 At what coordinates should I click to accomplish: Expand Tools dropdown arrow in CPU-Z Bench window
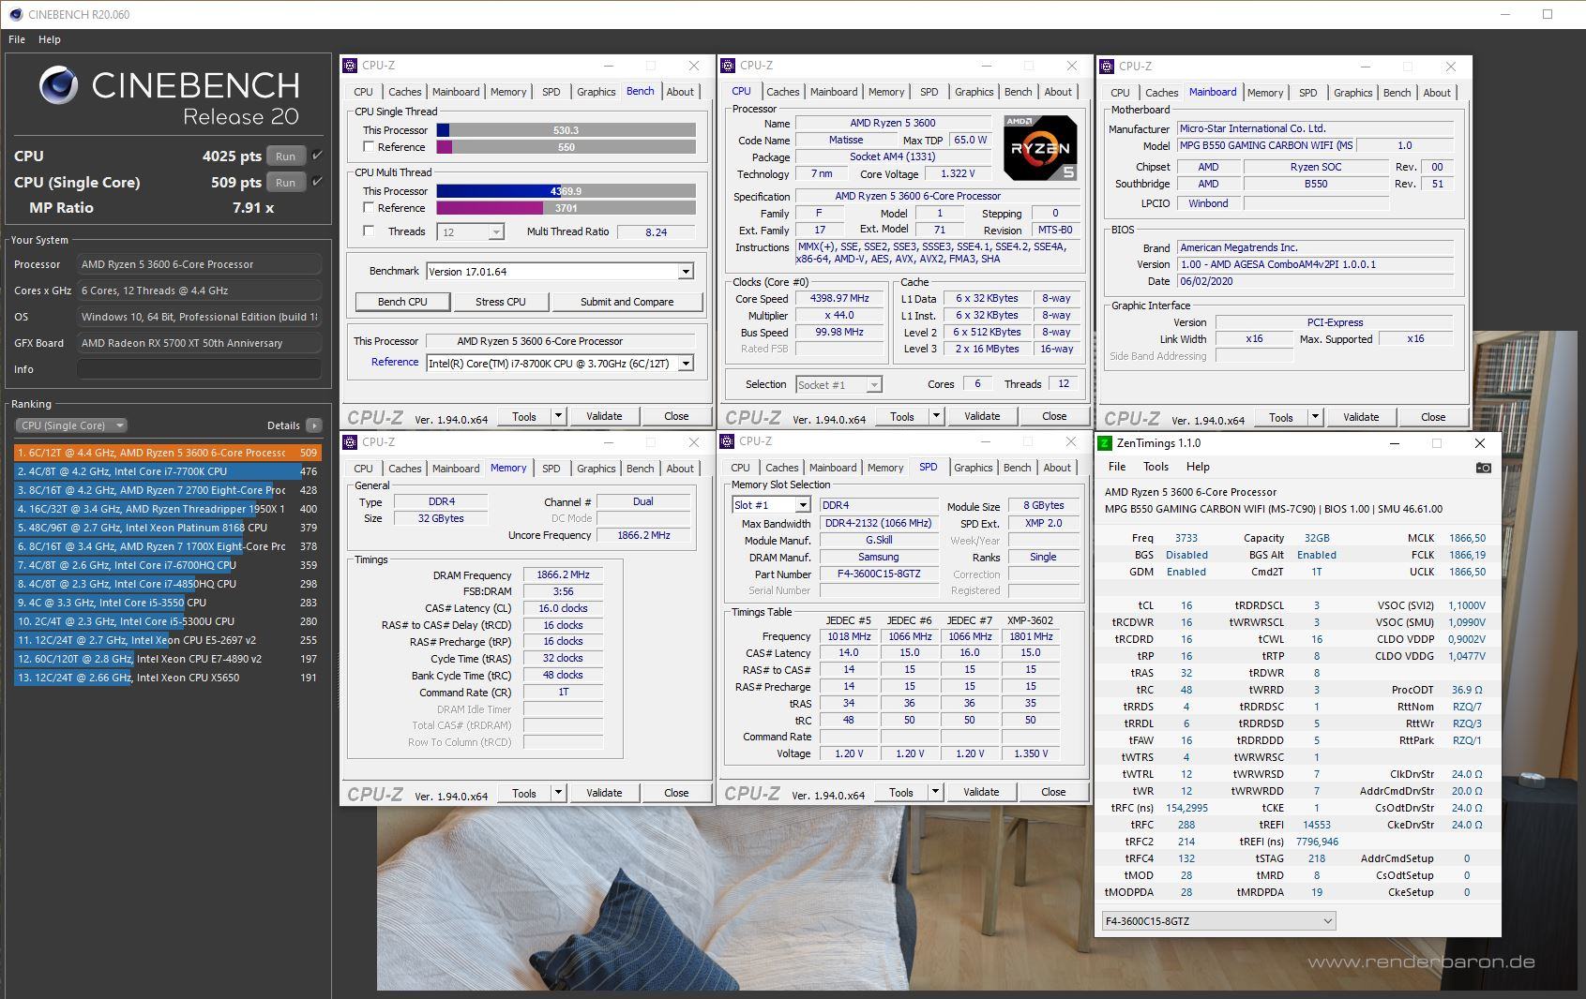[x=558, y=416]
